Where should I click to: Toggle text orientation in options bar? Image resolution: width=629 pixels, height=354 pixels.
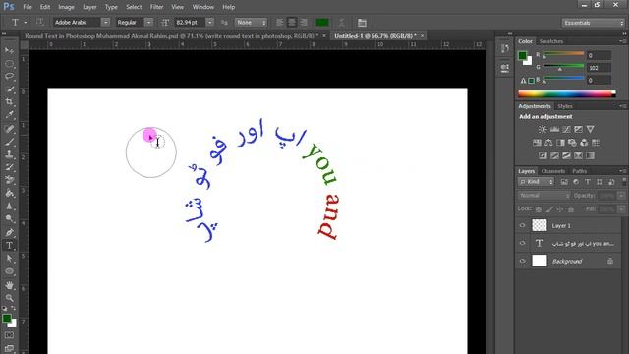click(x=40, y=22)
